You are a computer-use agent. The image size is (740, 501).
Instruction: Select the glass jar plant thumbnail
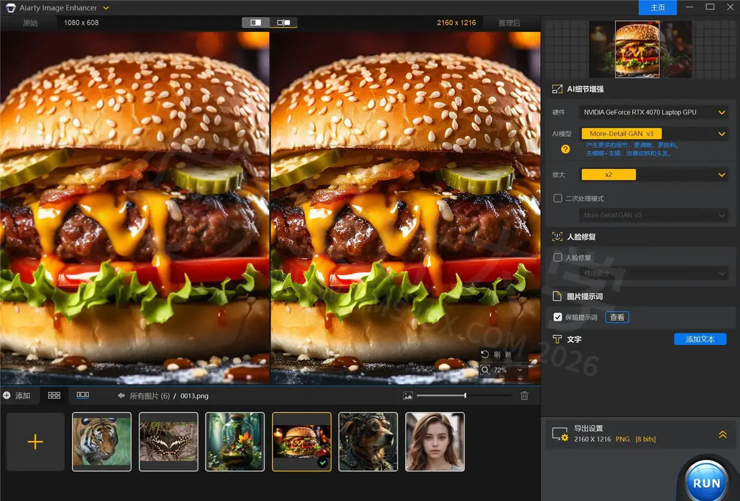pyautogui.click(x=235, y=442)
